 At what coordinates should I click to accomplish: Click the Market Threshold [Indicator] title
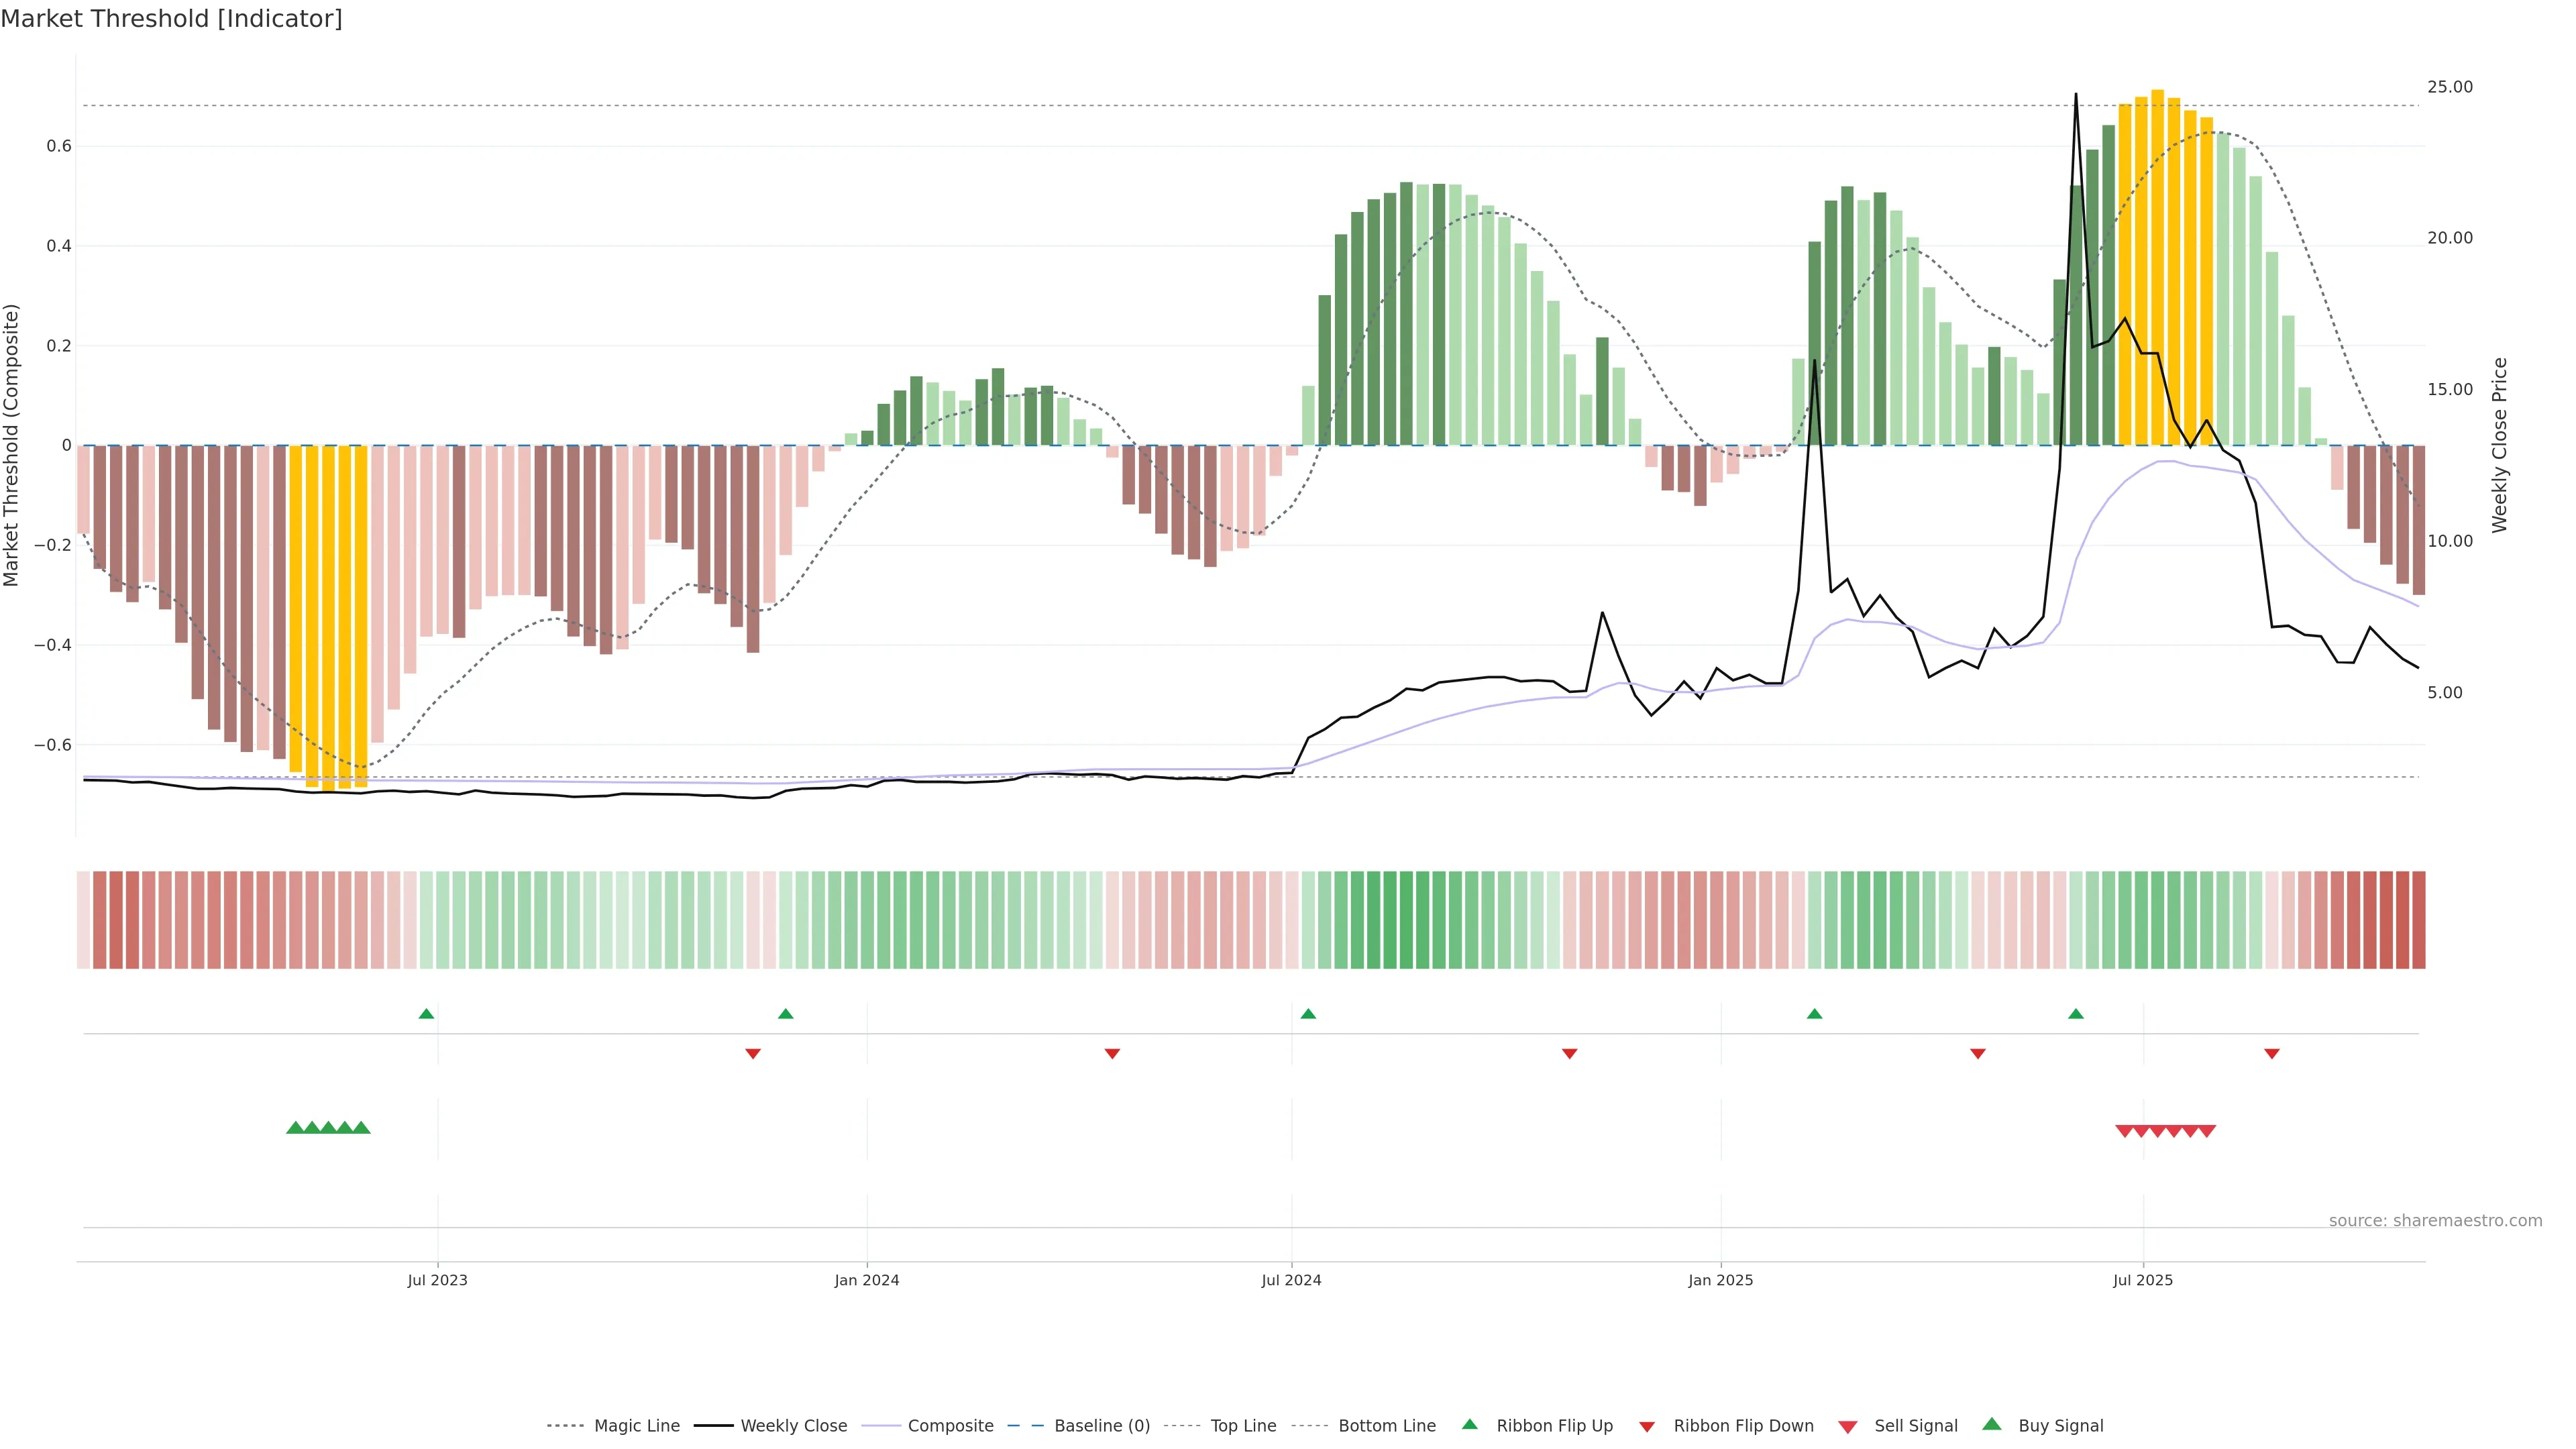tap(171, 19)
